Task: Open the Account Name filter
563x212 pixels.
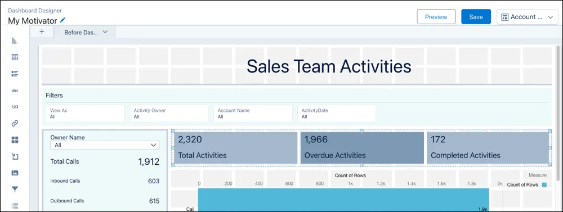Action: [253, 114]
